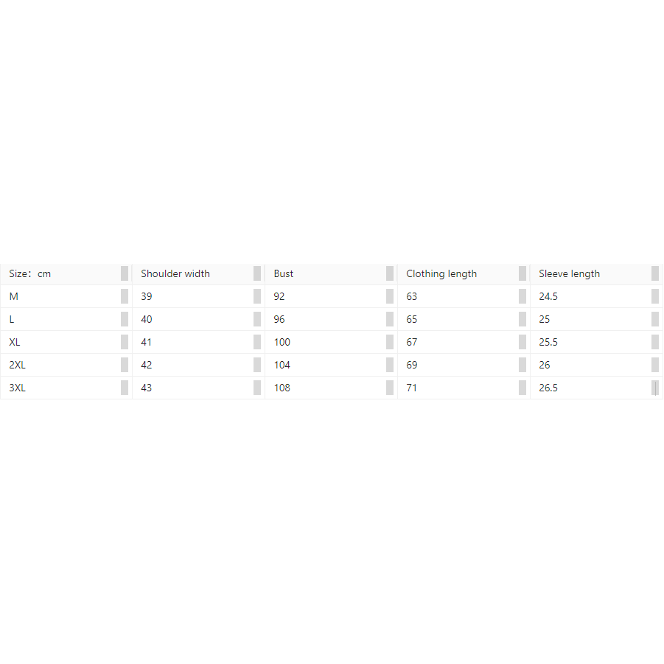Select the 'Shoulder width' column header

pyautogui.click(x=175, y=273)
